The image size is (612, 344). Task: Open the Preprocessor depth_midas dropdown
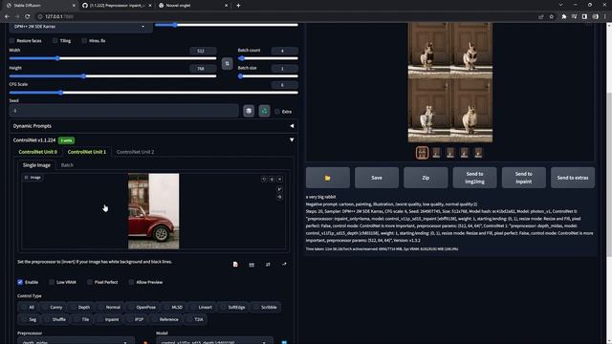click(76, 341)
